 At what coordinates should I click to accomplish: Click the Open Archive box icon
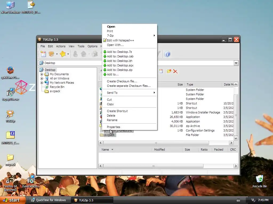pos(51,54)
